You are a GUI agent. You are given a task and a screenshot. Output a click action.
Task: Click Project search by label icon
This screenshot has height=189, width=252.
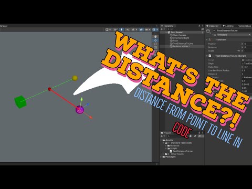[x=195, y=136]
